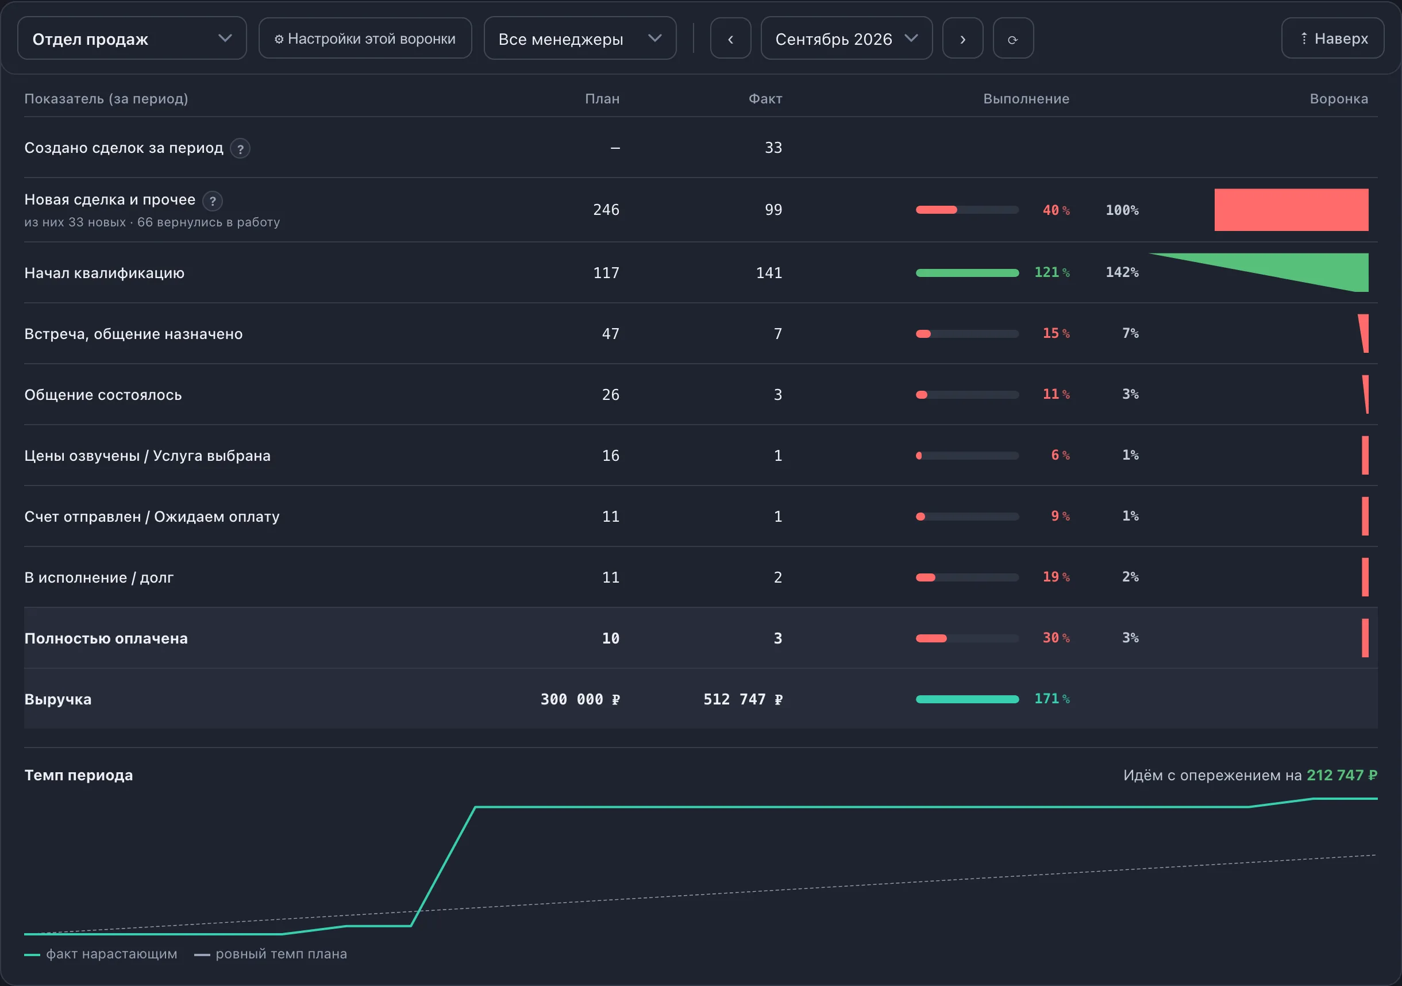Click 'из них 33 новых · 66 вернулись' subtitle
The width and height of the screenshot is (1402, 986).
click(x=152, y=222)
